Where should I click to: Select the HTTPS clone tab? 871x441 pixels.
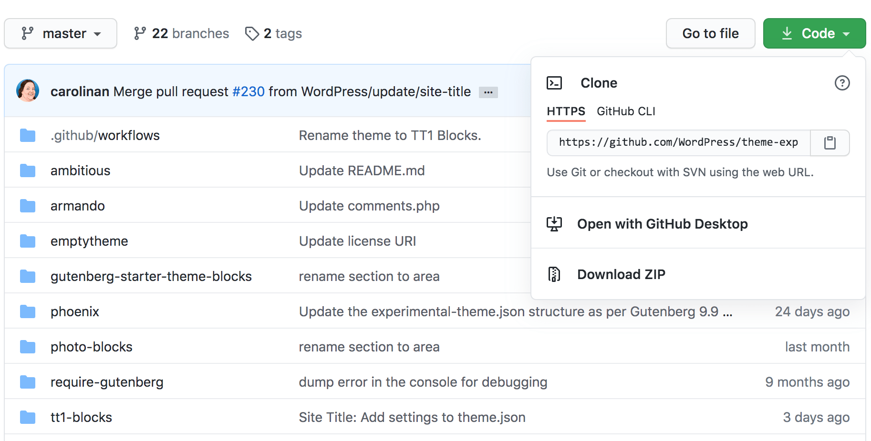566,111
